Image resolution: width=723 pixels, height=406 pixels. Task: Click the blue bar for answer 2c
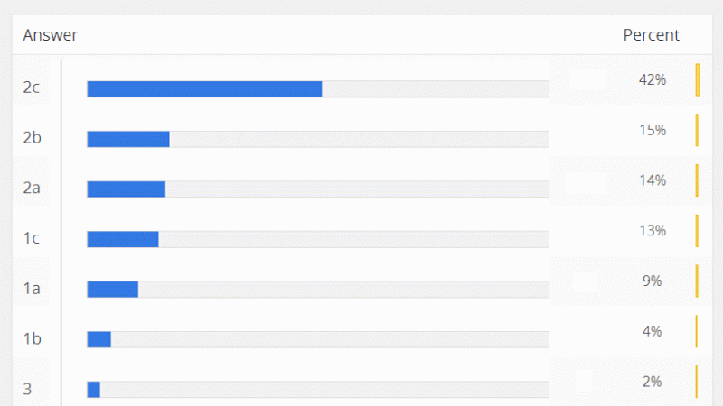[x=204, y=88]
